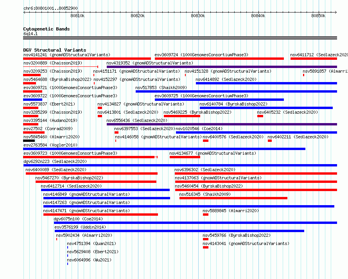The width and height of the screenshot is (348, 279).
Task: Open the dgv6075n100 Coe2014 label
Action: coord(78,219)
